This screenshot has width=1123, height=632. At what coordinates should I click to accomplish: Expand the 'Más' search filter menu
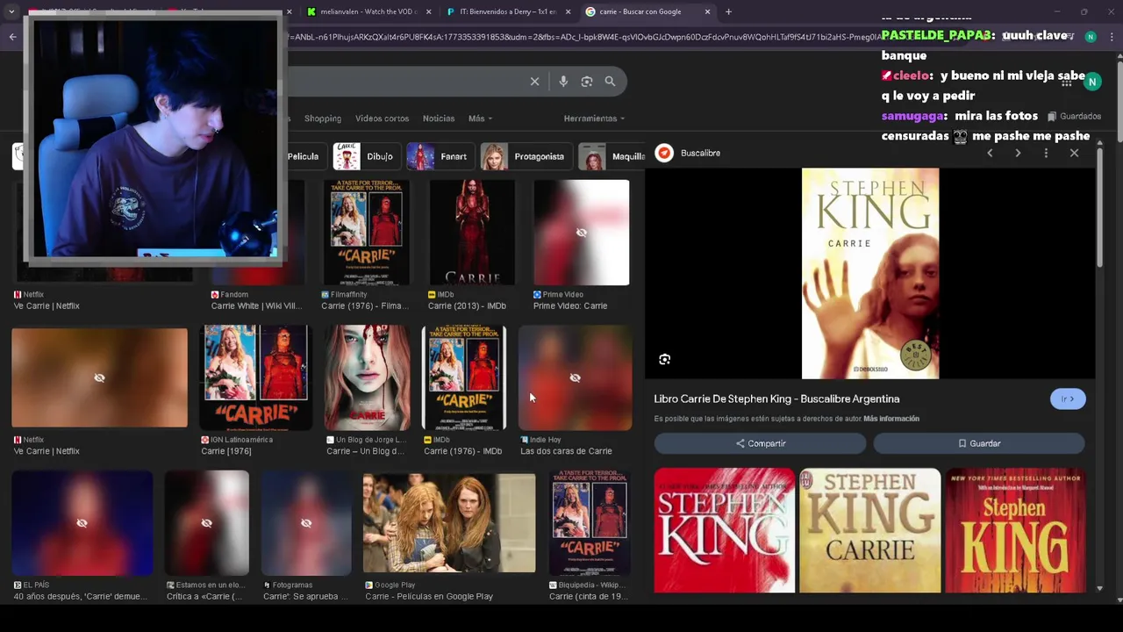click(x=480, y=118)
